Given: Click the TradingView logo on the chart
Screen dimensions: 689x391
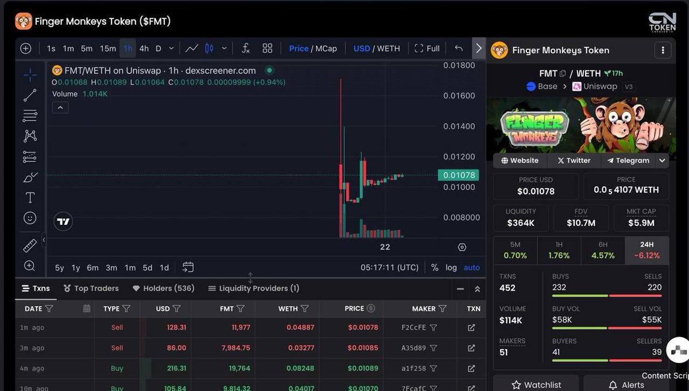Looking at the screenshot, I should tap(63, 221).
